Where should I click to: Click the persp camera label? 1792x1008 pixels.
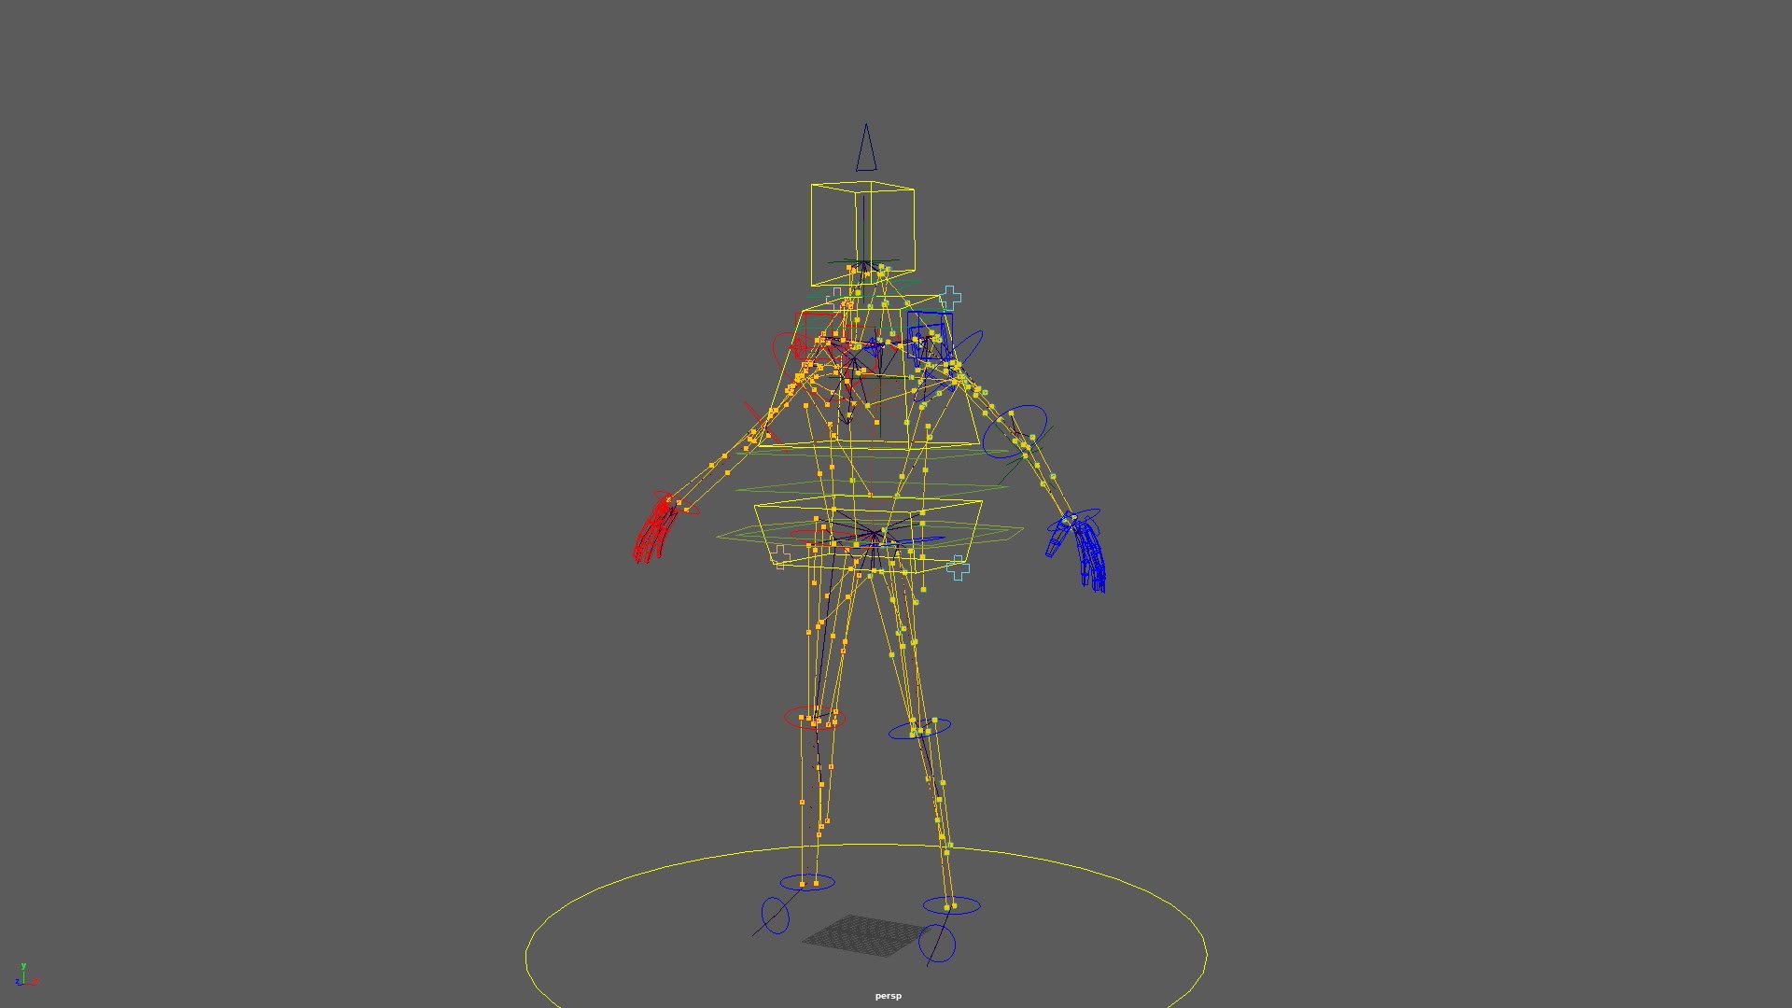click(x=889, y=996)
